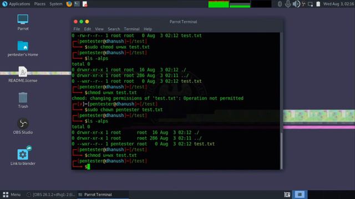The width and height of the screenshot is (355, 199).
Task: Open the terminal Edit menu
Action: click(x=88, y=29)
